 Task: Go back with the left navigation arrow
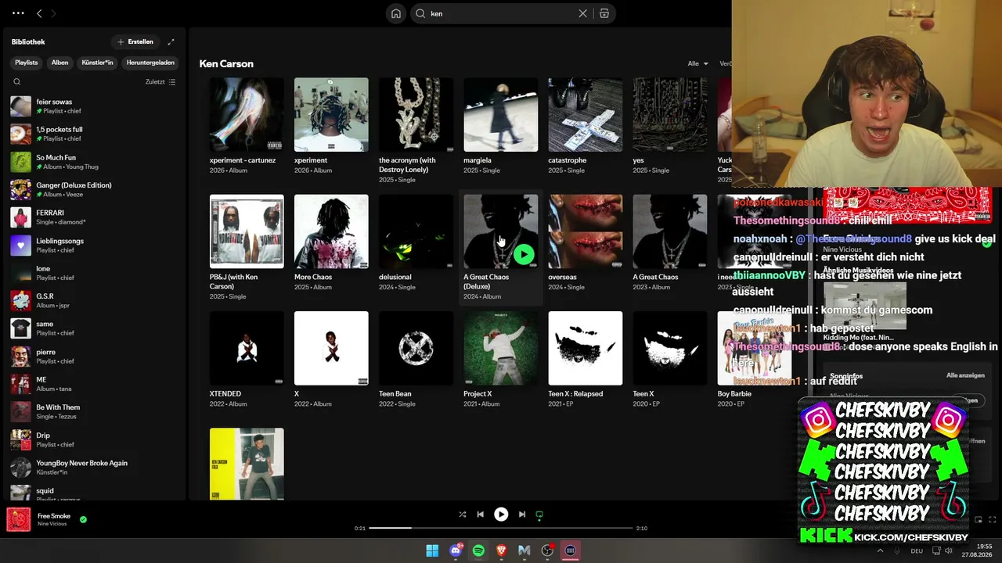coord(39,13)
